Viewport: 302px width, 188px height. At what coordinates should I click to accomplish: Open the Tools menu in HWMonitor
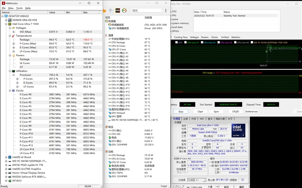(x=19, y=8)
